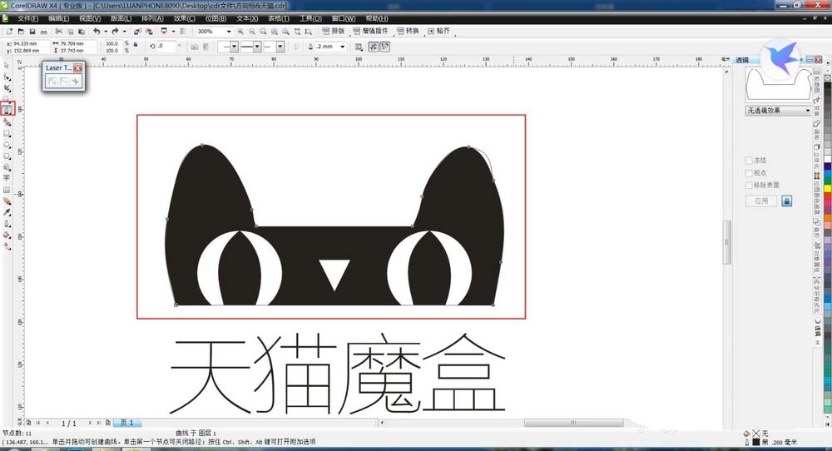The image size is (832, 451).
Task: Toggle the scale ratio lock icon
Action: pyautogui.click(x=136, y=45)
